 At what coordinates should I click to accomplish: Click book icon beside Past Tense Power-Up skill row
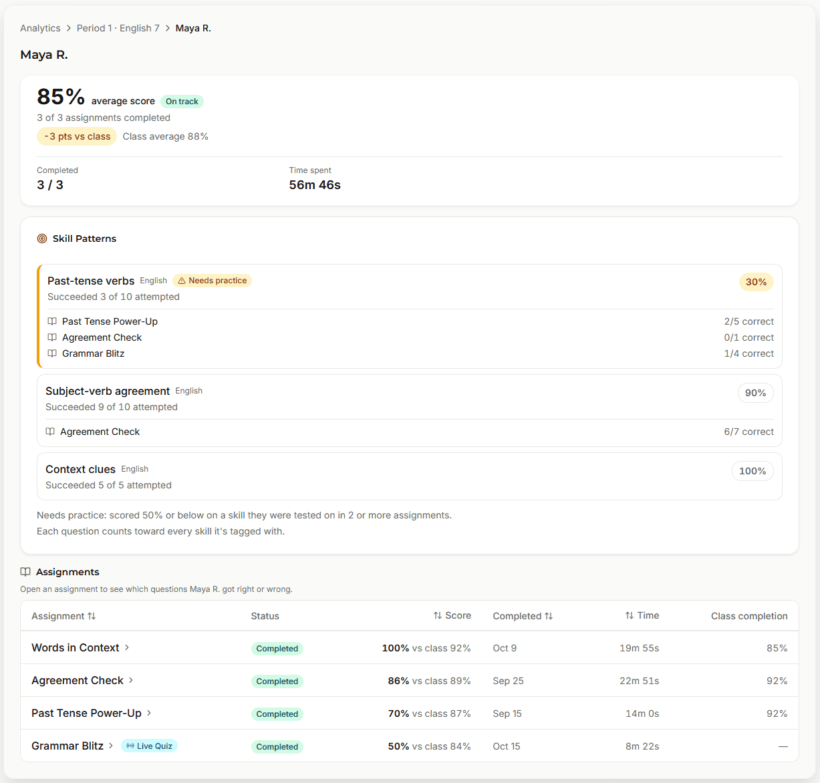[52, 321]
